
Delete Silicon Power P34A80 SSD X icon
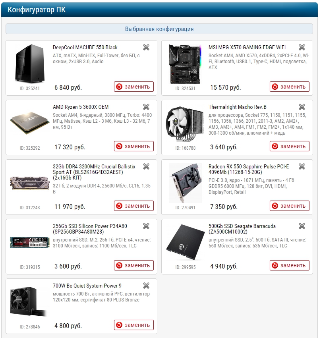(x=146, y=226)
